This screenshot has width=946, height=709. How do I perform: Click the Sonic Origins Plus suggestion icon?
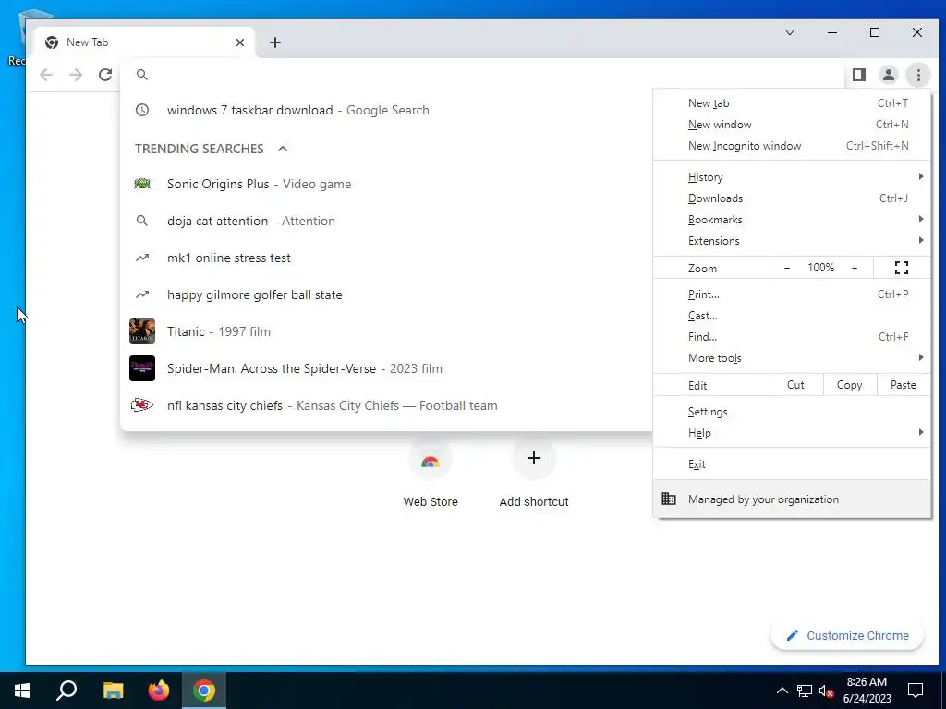click(142, 184)
